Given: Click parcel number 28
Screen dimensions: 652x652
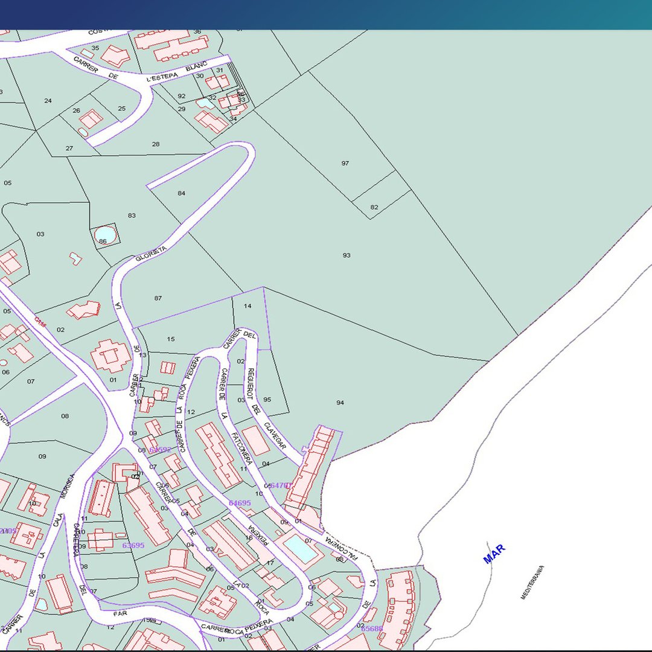Looking at the screenshot, I should point(156,144).
